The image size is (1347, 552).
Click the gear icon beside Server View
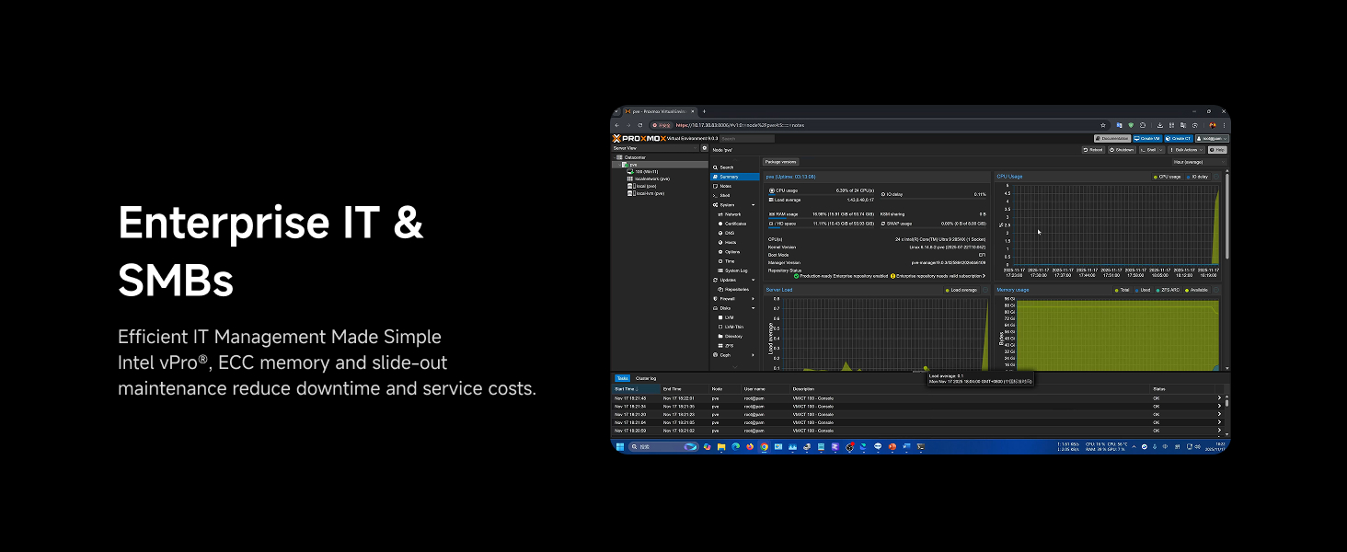point(705,148)
